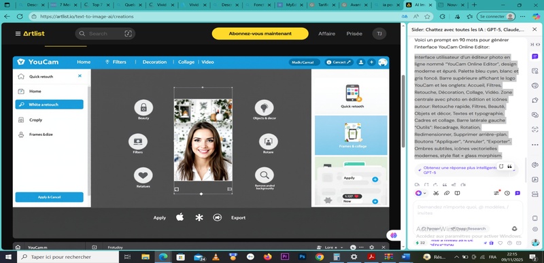This screenshot has height=263, width=544.
Task: Click the quote icon beside the Sider response
Action: (509, 166)
